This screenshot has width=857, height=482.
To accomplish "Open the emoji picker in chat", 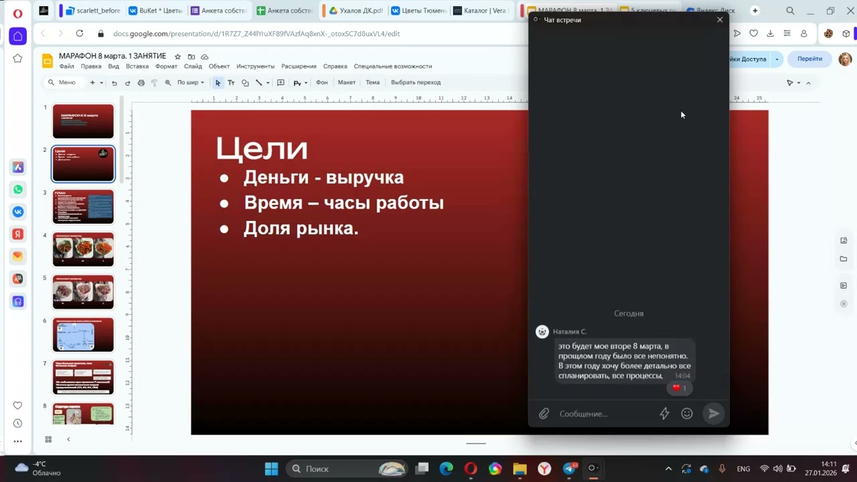I will (x=686, y=414).
